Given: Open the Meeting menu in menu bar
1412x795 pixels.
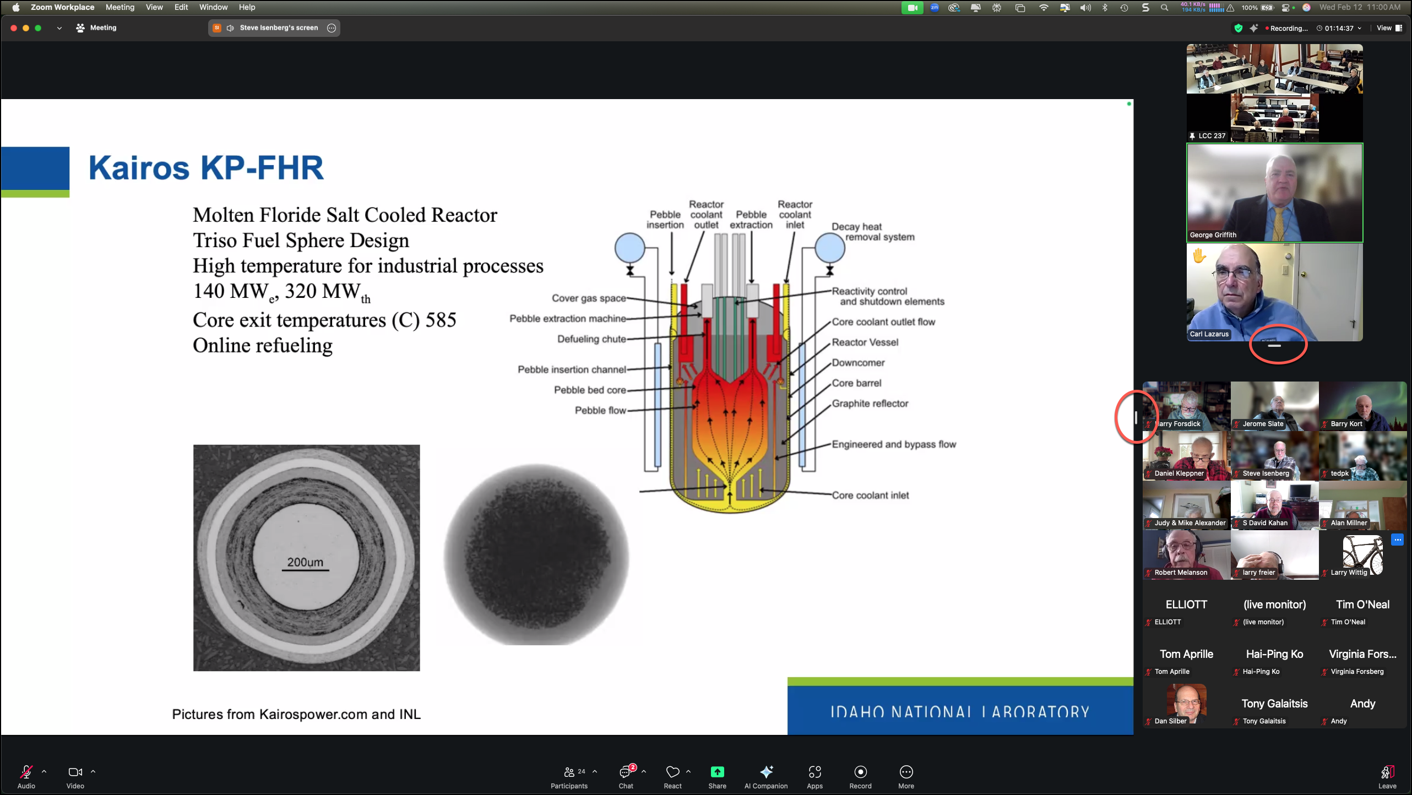Looking at the screenshot, I should pos(120,7).
